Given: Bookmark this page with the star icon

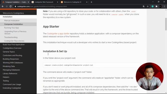Looking at the screenshot, I should (x=148, y=6).
